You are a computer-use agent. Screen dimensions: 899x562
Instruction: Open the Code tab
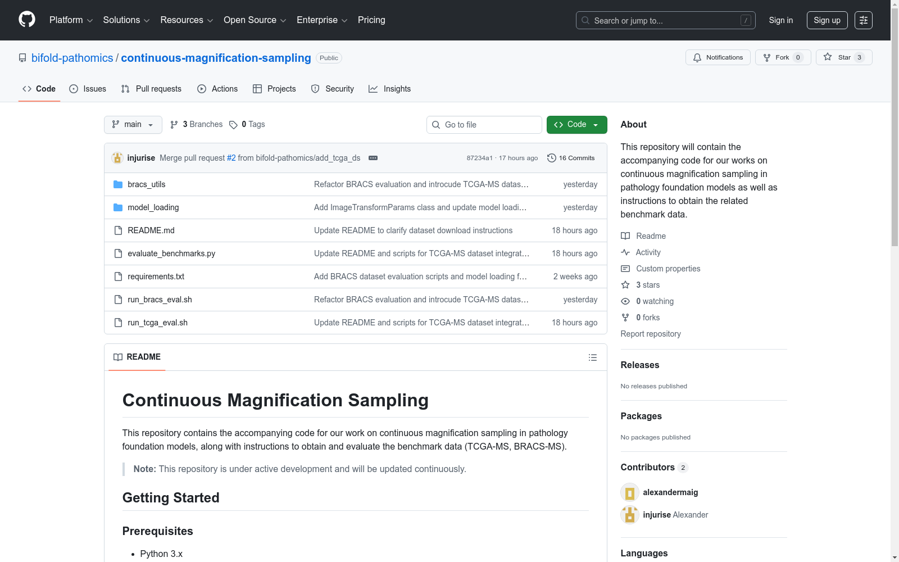pos(39,89)
